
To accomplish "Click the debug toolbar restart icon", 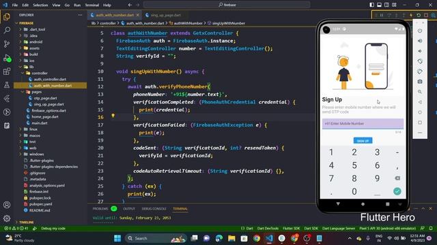I will pos(419,15).
